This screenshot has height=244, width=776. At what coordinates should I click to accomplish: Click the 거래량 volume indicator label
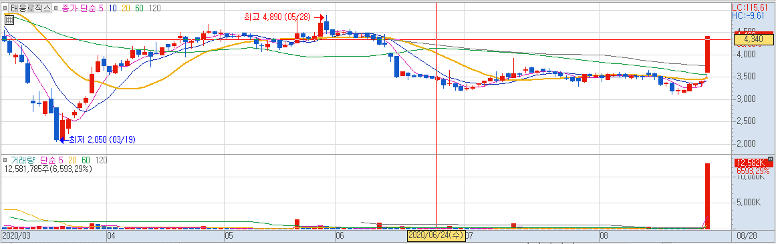24,161
